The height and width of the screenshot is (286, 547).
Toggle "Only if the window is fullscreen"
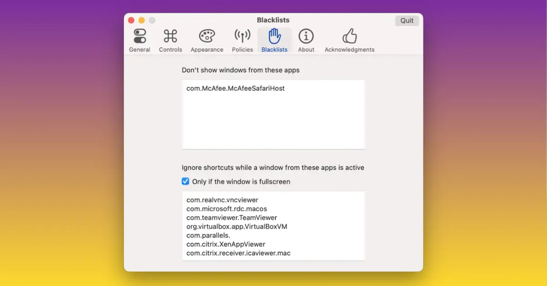(185, 181)
